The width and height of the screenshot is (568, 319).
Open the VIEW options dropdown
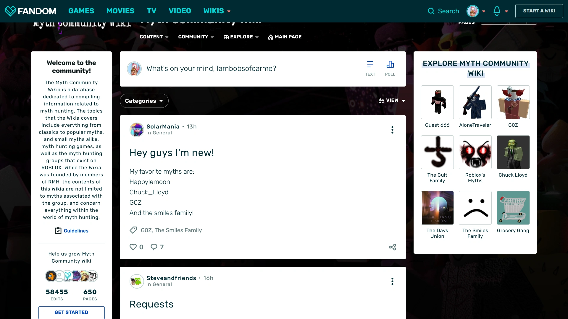[x=392, y=100]
